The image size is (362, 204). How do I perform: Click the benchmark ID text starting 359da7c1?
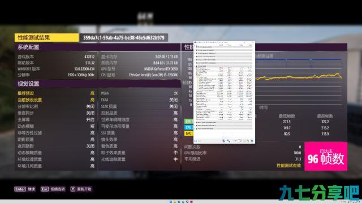[x=124, y=38]
